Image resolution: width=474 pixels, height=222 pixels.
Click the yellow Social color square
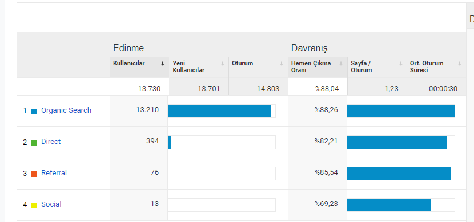(x=34, y=205)
